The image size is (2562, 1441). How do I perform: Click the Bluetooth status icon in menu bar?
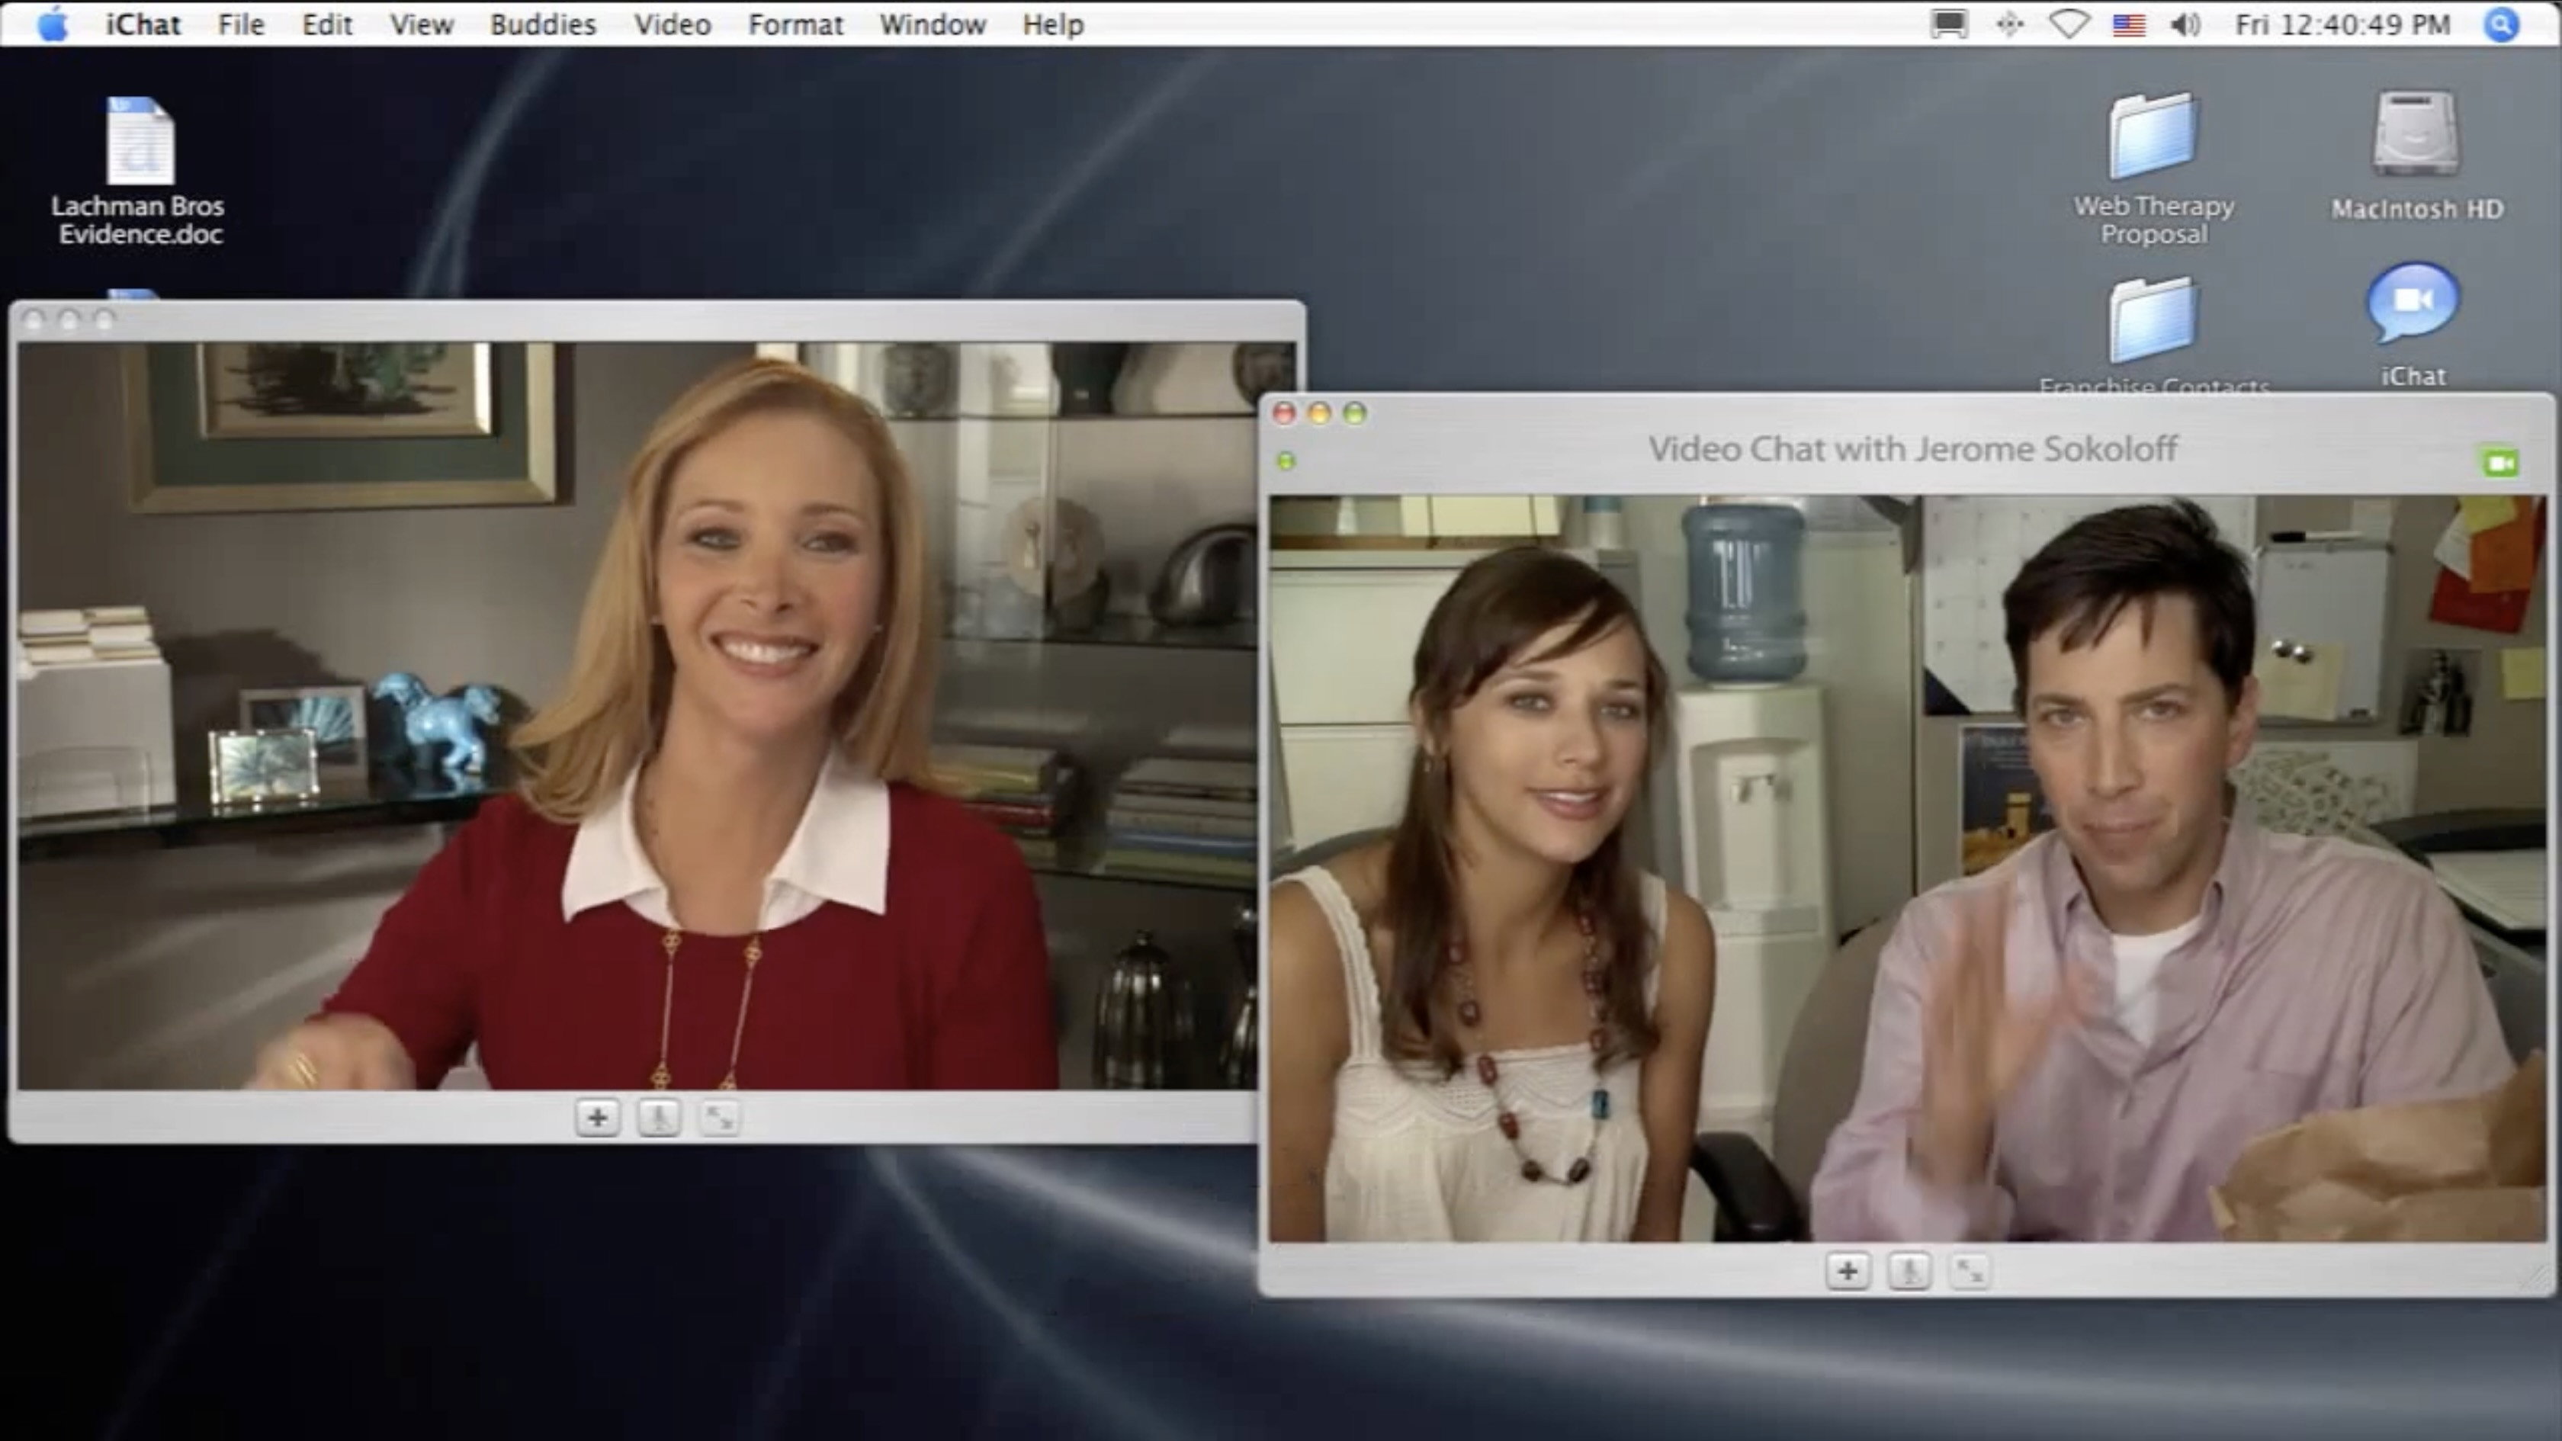(x=2010, y=24)
